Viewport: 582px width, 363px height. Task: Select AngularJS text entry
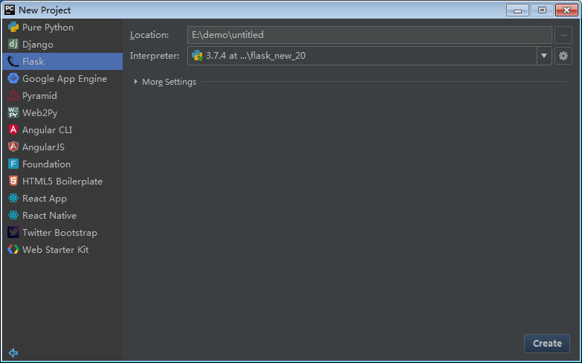[x=43, y=147]
